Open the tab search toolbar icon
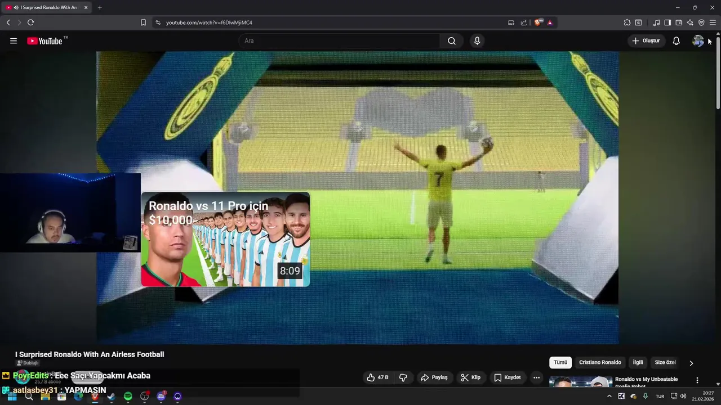Screen dimensions: 721x405 pyautogui.click(x=638, y=22)
